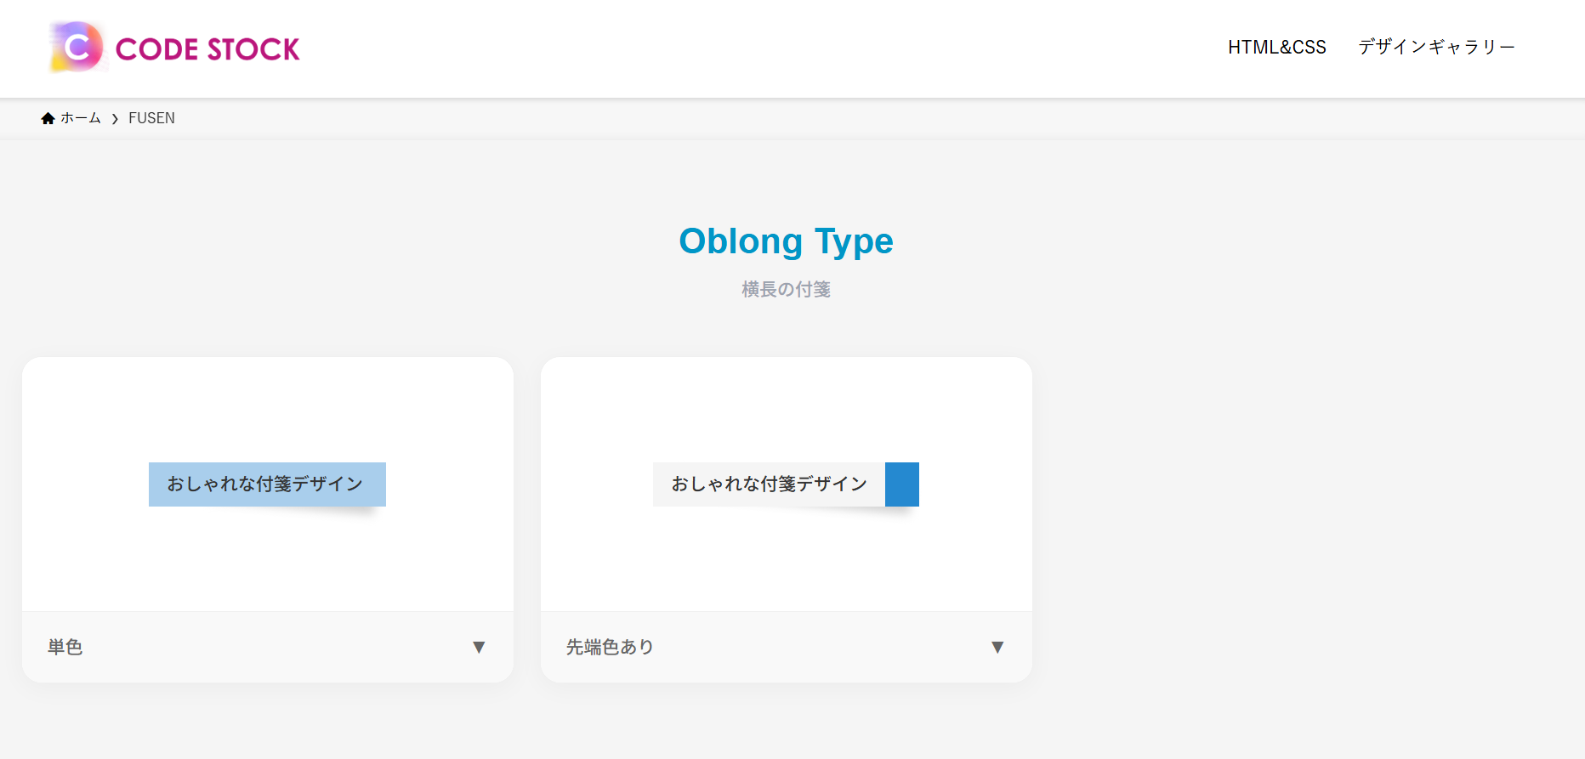This screenshot has width=1585, height=759.
Task: Click the breadcrumb chevron separator
Action: pyautogui.click(x=115, y=119)
